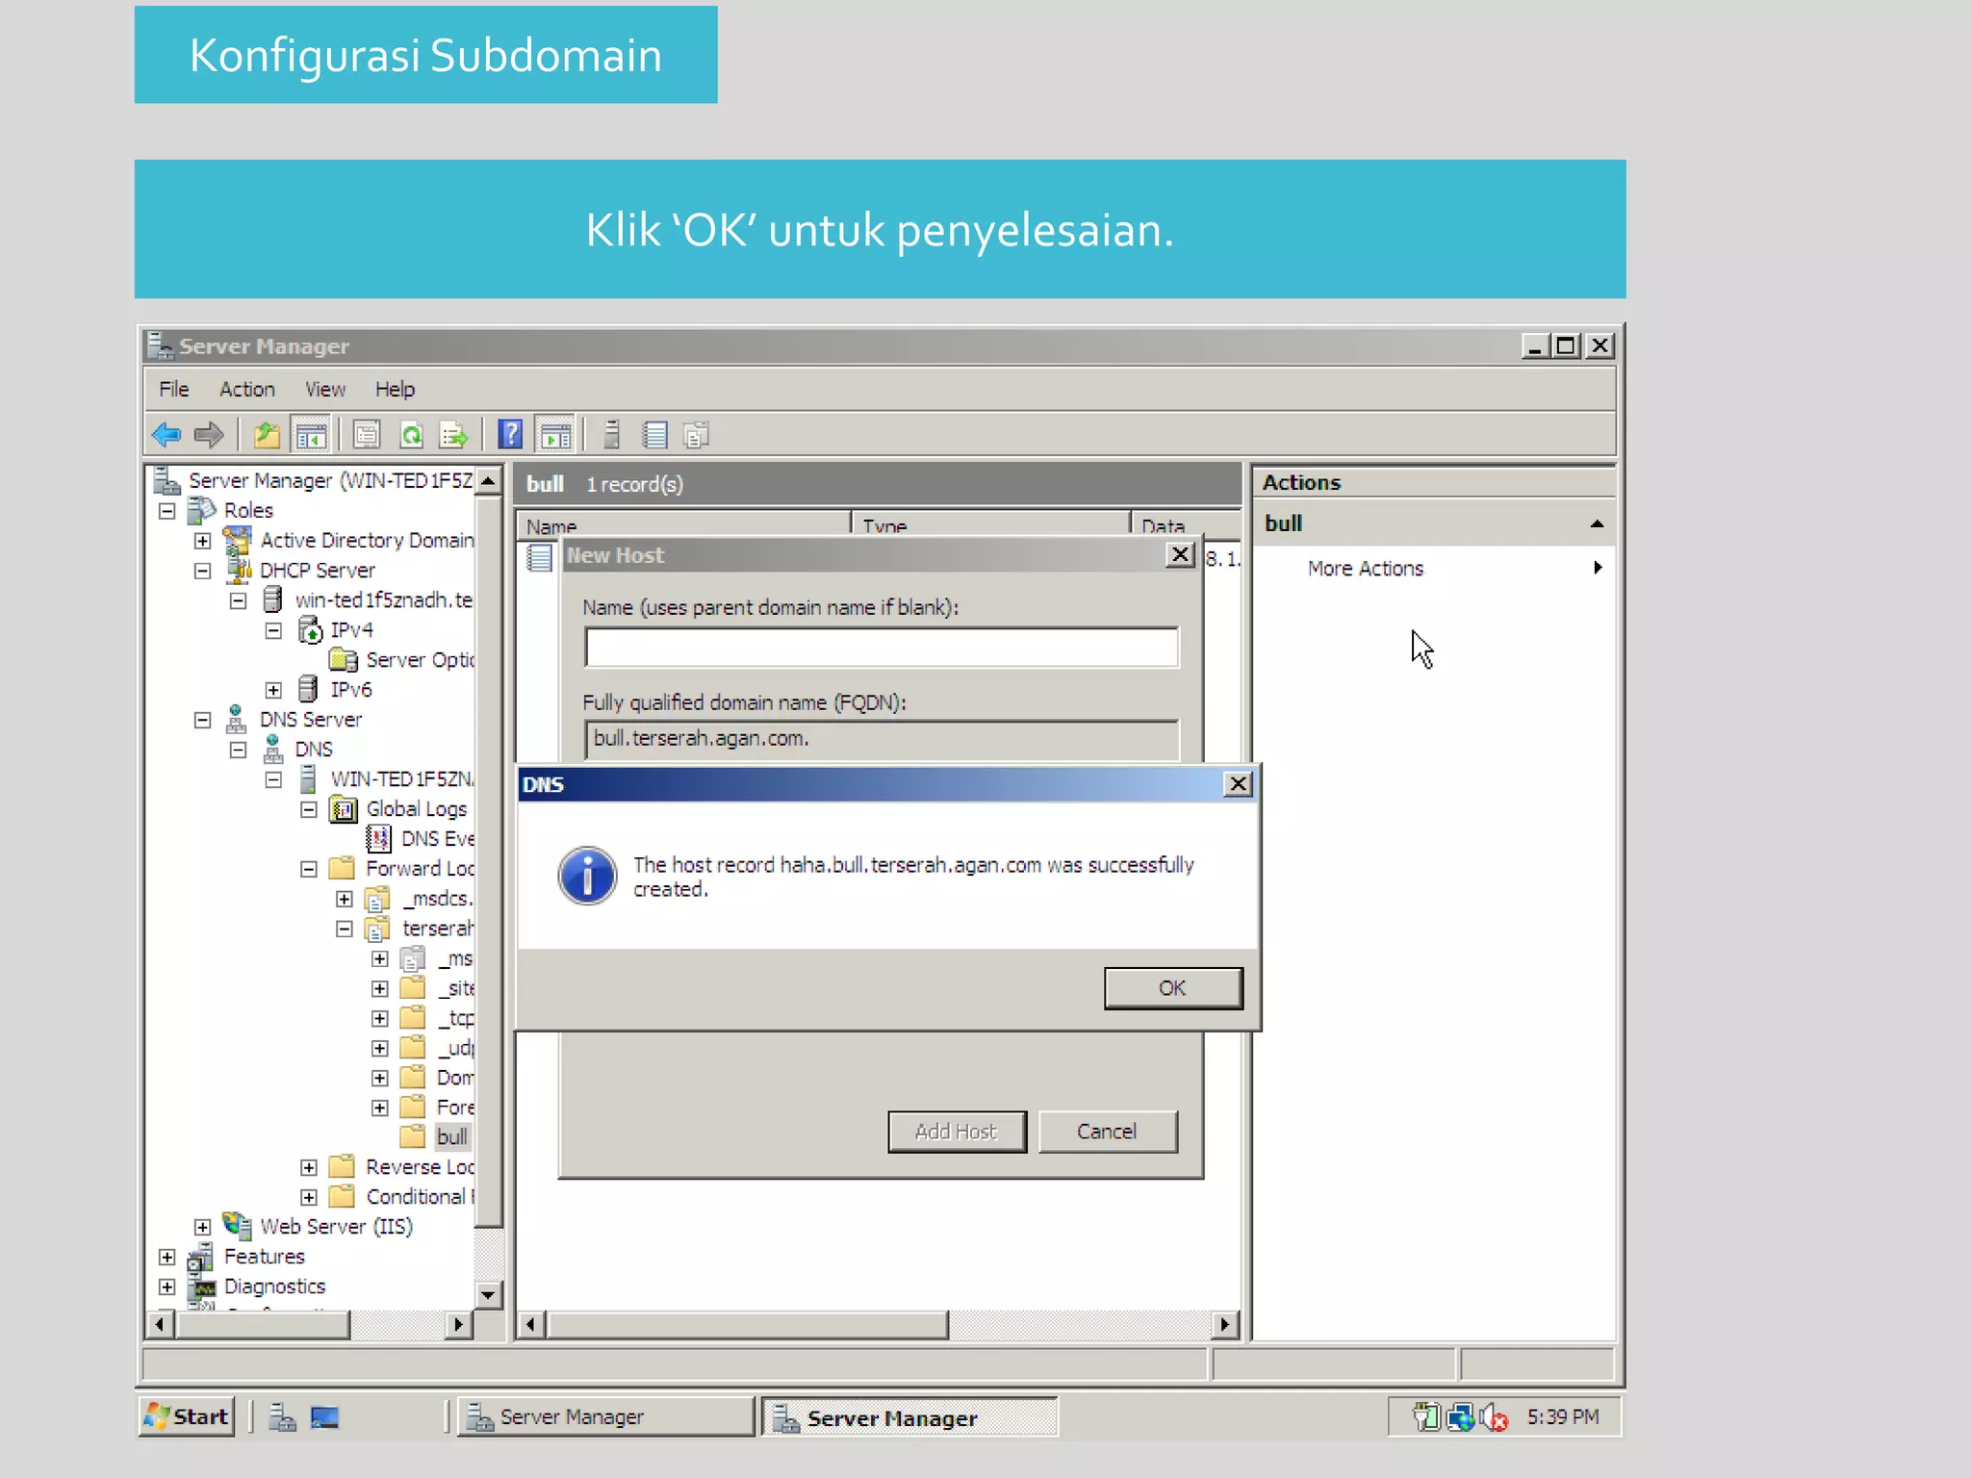Click the New Server toolbar icon
1971x1478 pixels.
[x=611, y=435]
